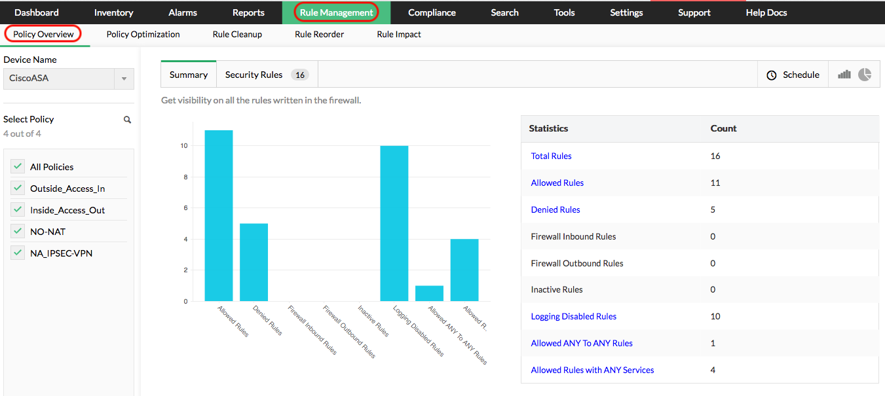This screenshot has width=885, height=396.
Task: Switch to the Security Rules tab
Action: point(265,75)
